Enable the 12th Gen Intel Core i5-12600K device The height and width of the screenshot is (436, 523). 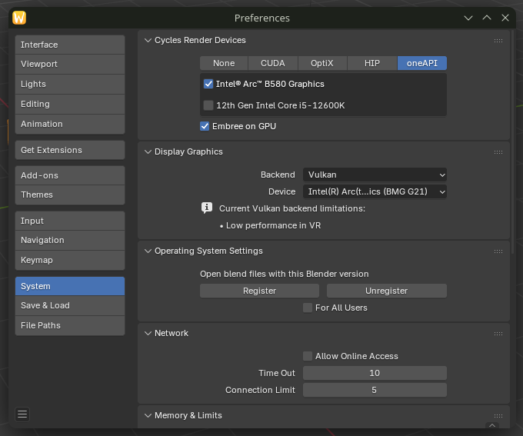click(x=208, y=105)
